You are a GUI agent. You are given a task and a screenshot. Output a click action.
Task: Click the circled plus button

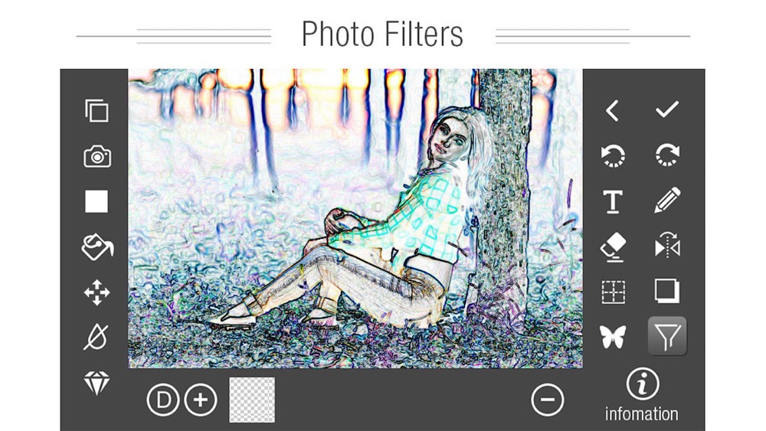(x=201, y=400)
